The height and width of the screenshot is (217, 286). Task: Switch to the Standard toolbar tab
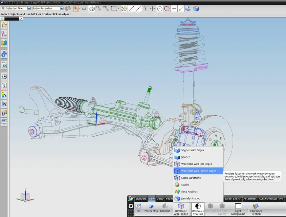coord(141,199)
